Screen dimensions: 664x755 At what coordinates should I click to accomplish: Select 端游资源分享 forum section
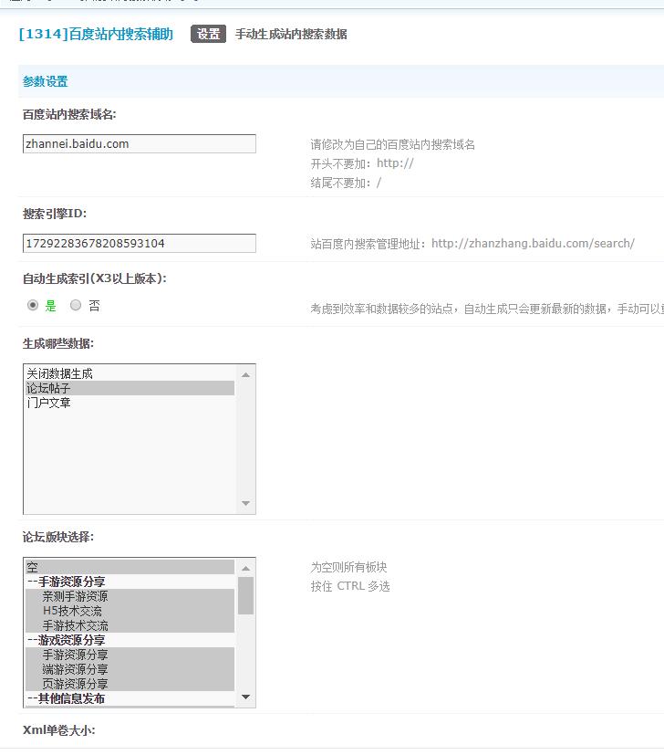pyautogui.click(x=75, y=669)
